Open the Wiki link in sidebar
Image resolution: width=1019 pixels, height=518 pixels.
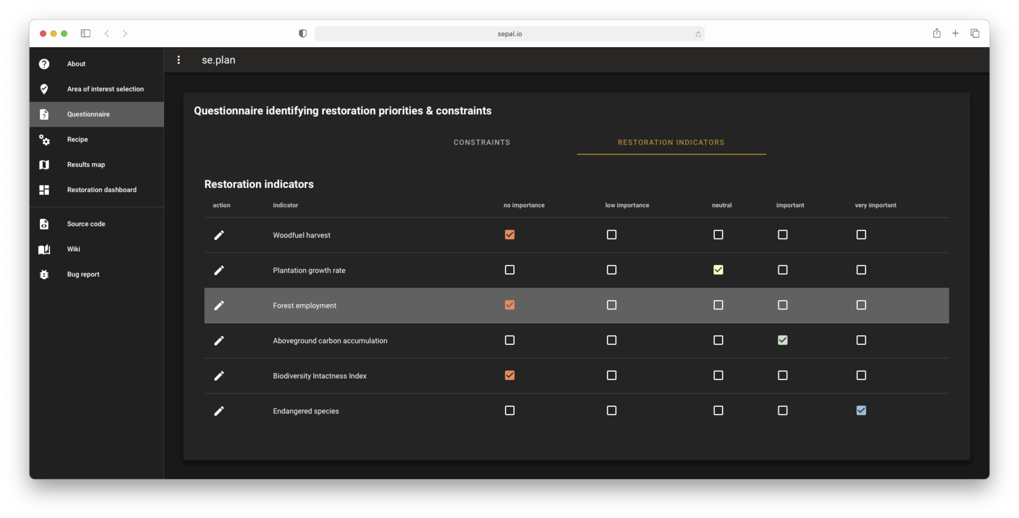point(74,249)
